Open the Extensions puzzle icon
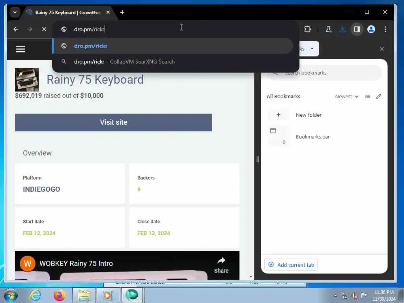The width and height of the screenshot is (404, 303). pyautogui.click(x=307, y=29)
